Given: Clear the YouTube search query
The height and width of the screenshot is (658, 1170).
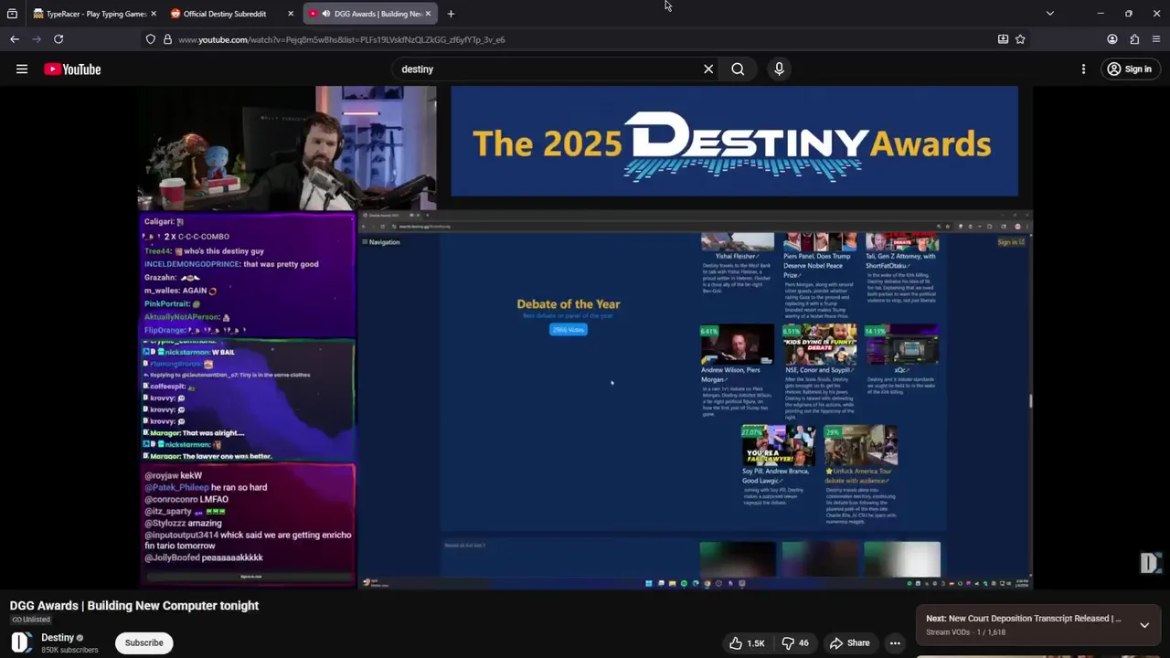Looking at the screenshot, I should pos(708,69).
